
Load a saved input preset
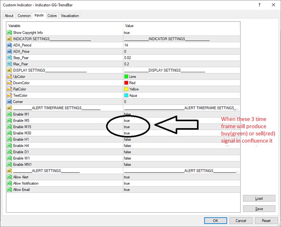click(x=259, y=198)
